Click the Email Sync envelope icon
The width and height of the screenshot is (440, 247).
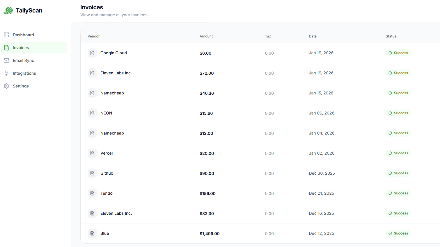[6, 60]
